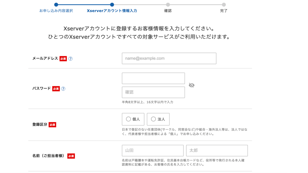Click the 登録区分 field label
The image size is (308, 173).
40,124
